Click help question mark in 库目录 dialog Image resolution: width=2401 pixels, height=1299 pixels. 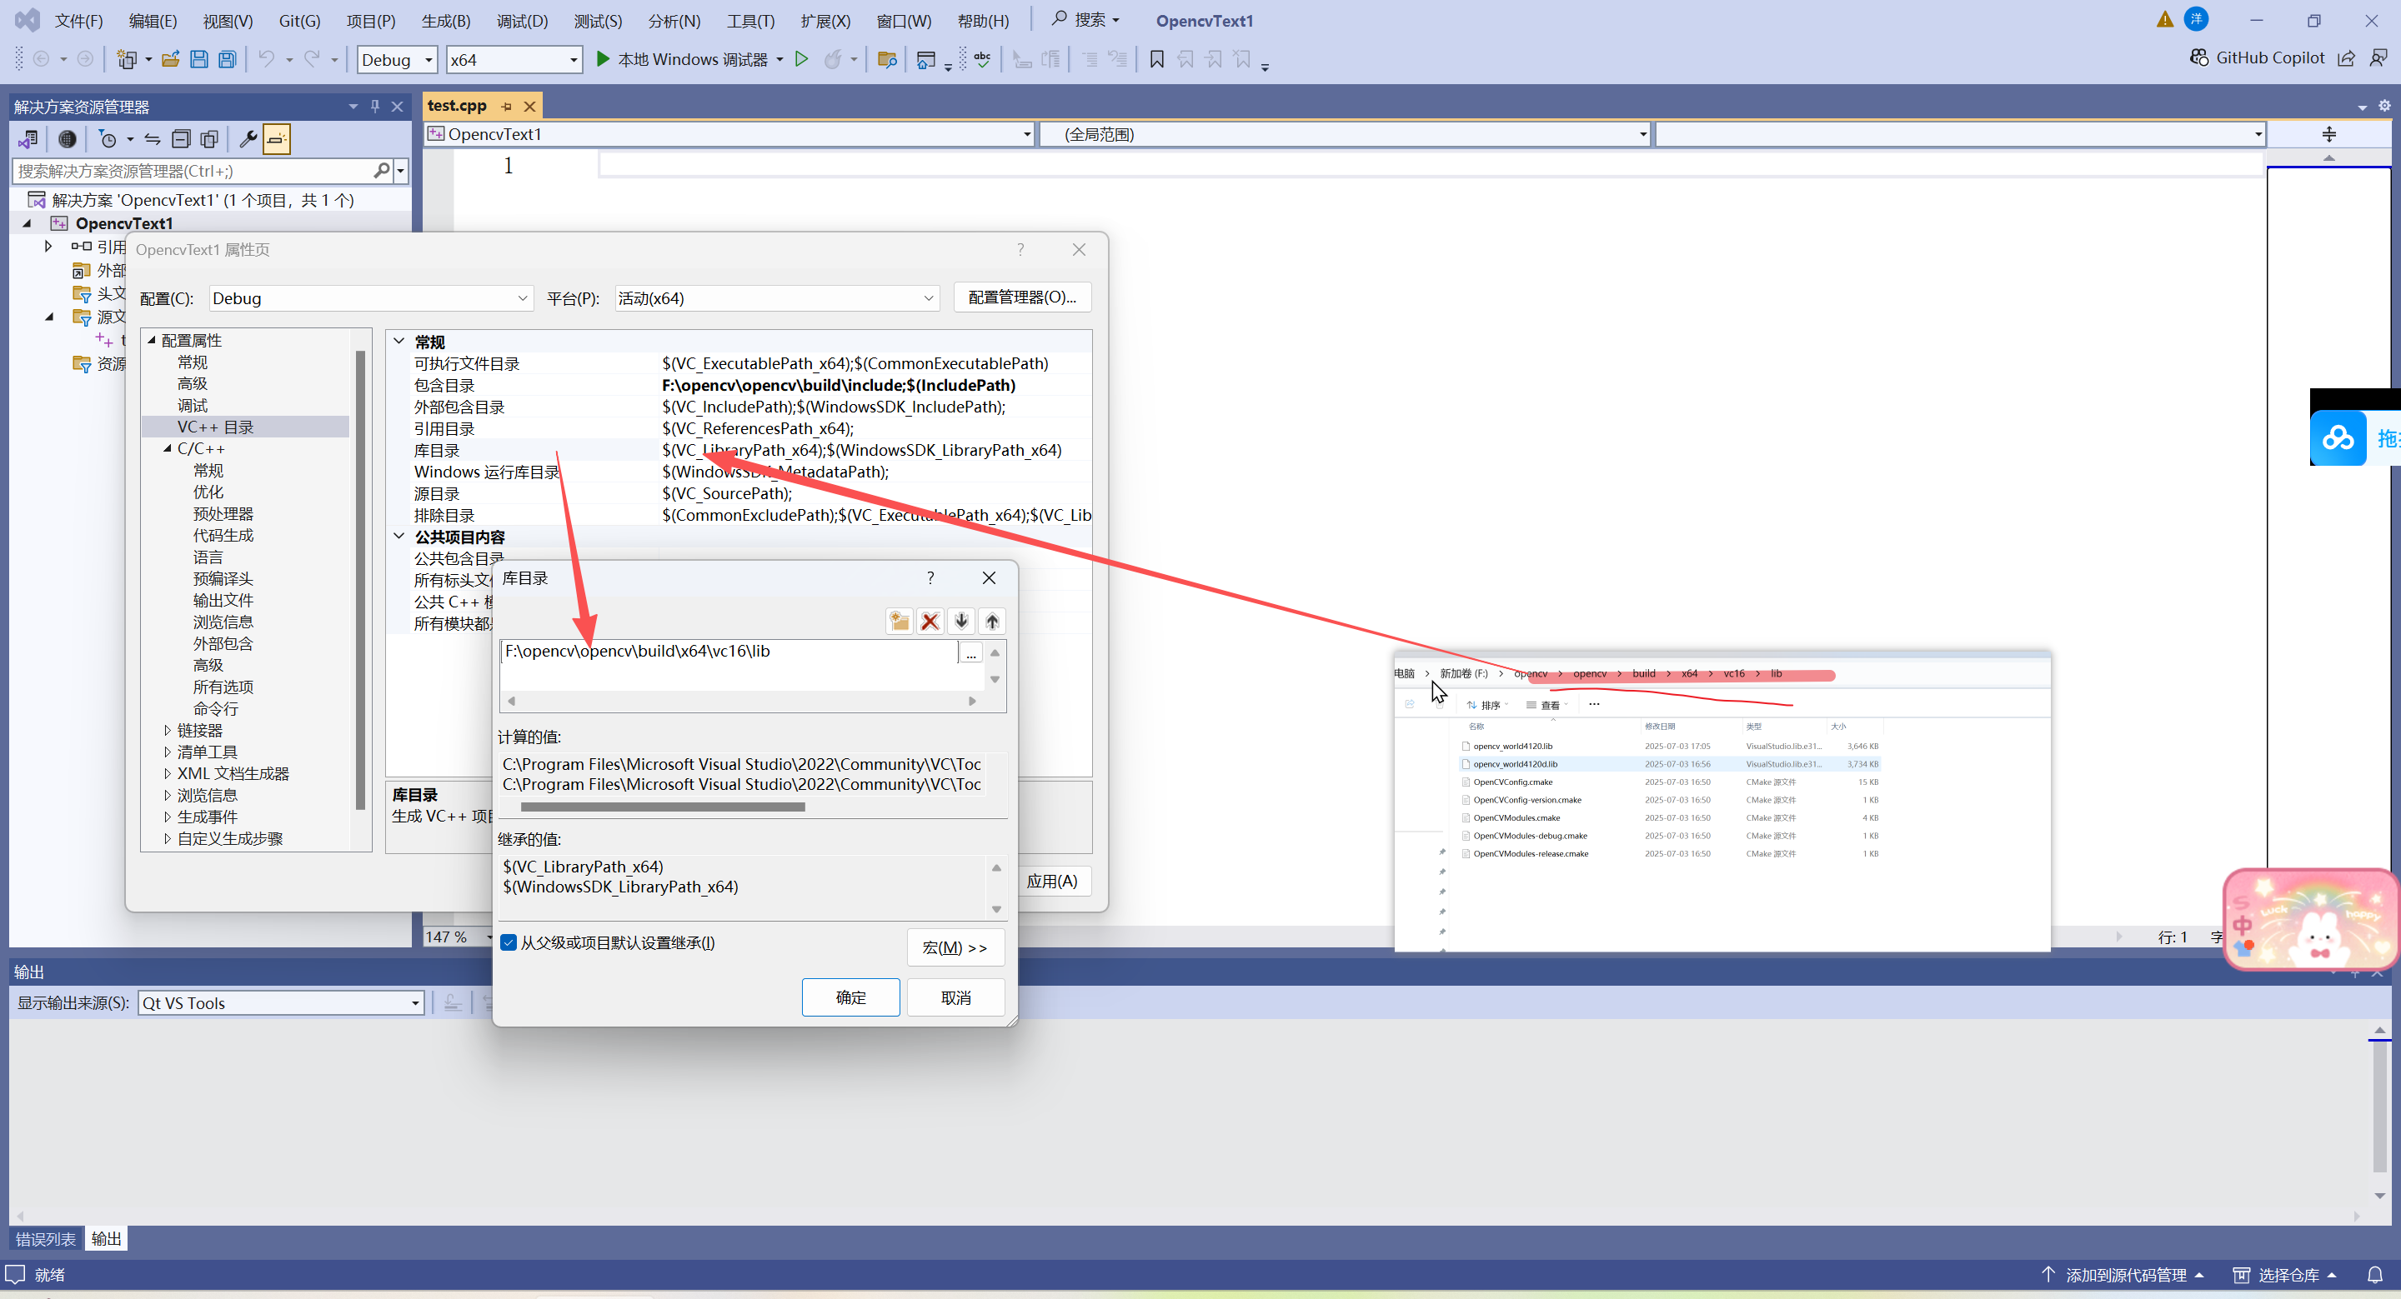pos(930,577)
